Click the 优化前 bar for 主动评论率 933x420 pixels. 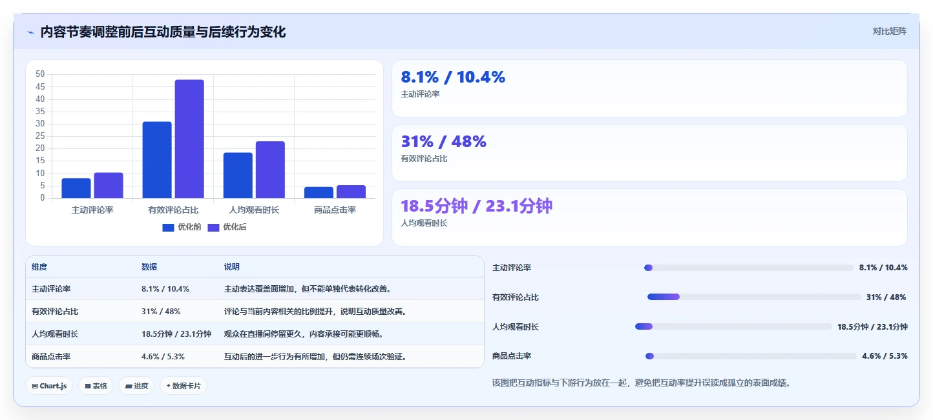[x=76, y=188]
